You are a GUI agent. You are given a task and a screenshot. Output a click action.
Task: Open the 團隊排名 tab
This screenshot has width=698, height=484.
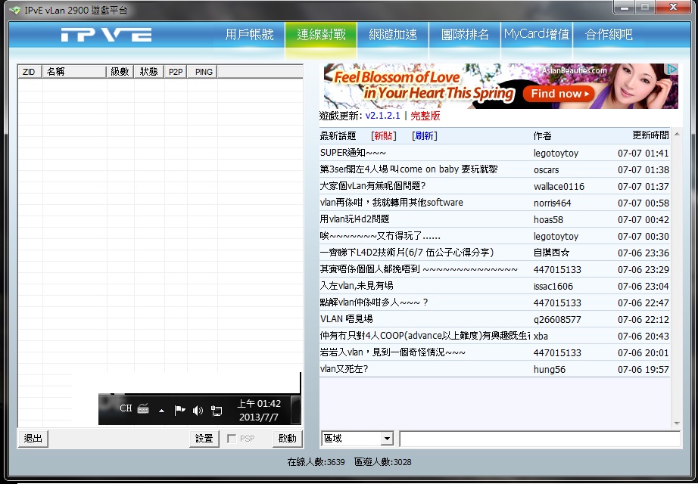pyautogui.click(x=465, y=35)
